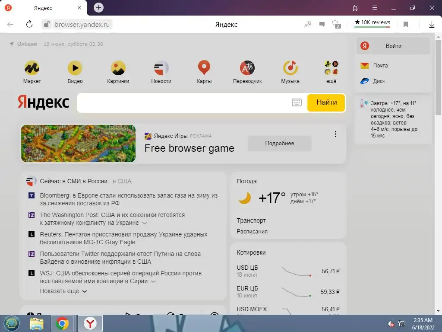Click the page translate icon in address bar

308,24
